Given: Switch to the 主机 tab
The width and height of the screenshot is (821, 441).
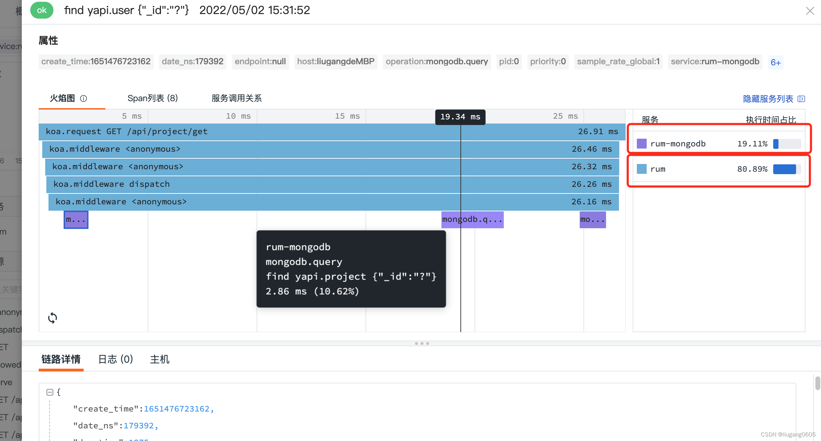Looking at the screenshot, I should tap(160, 359).
